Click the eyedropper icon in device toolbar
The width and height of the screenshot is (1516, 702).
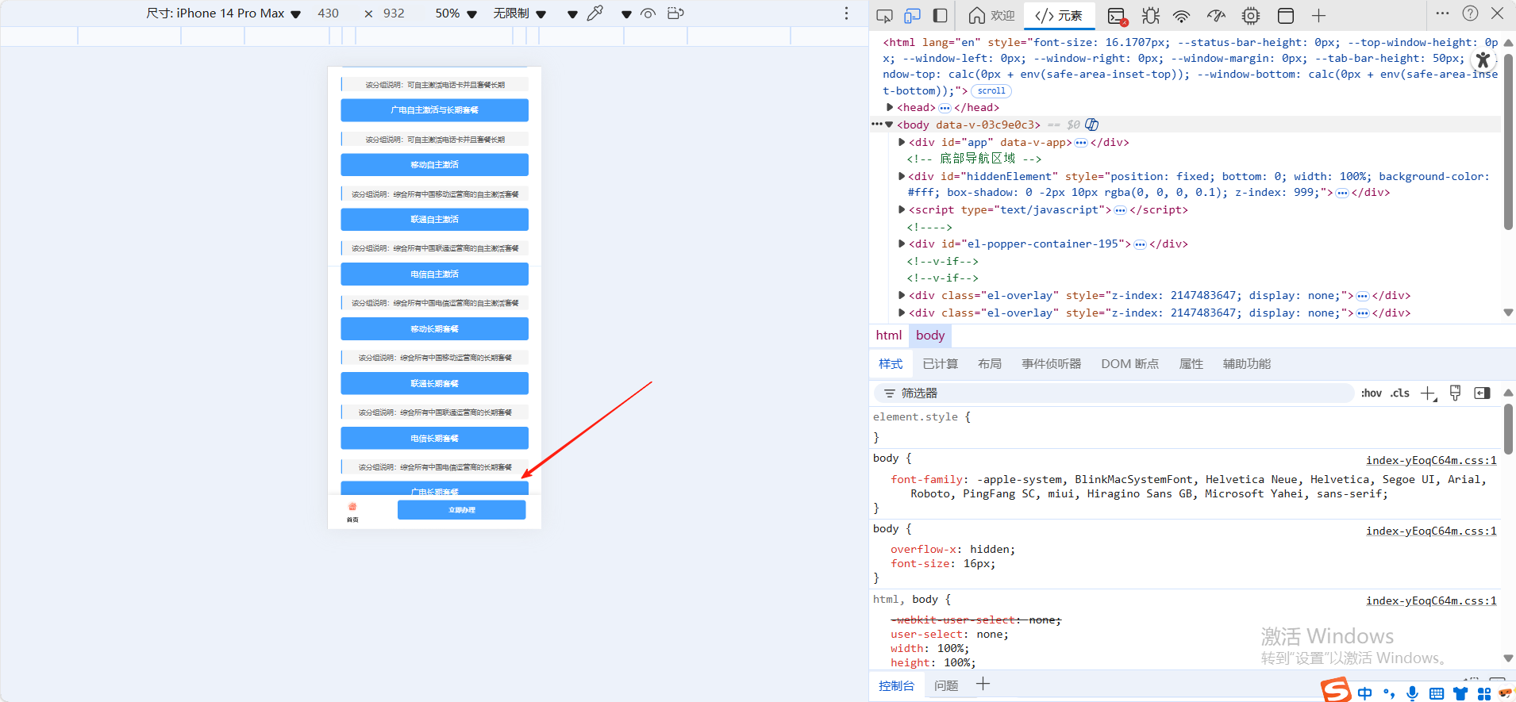pyautogui.click(x=595, y=13)
